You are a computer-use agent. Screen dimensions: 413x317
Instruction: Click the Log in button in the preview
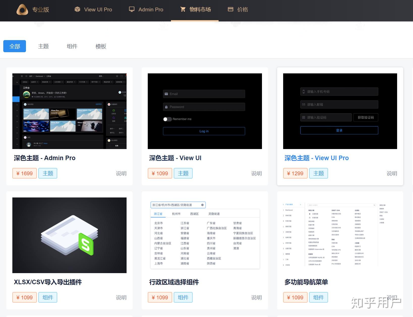point(204,131)
